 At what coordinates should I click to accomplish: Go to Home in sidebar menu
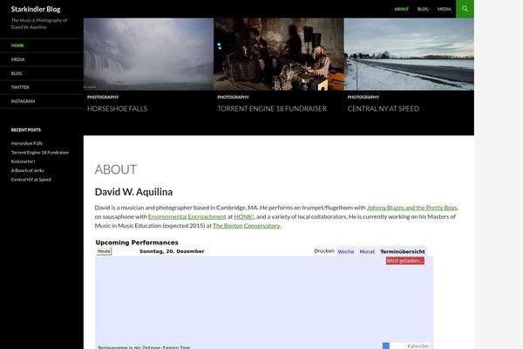[x=17, y=45]
